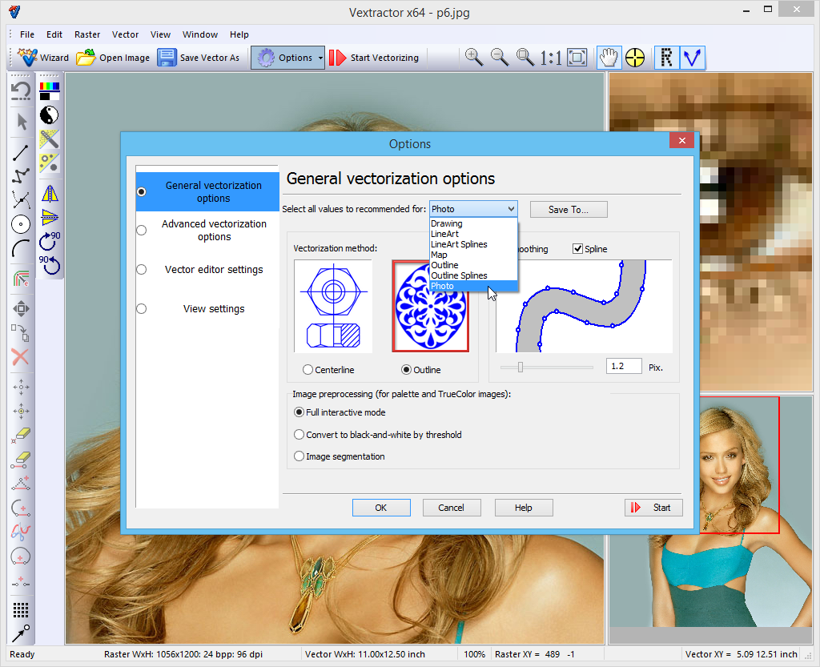Click the Zoom In magnifier icon
The image size is (820, 667).
click(474, 57)
